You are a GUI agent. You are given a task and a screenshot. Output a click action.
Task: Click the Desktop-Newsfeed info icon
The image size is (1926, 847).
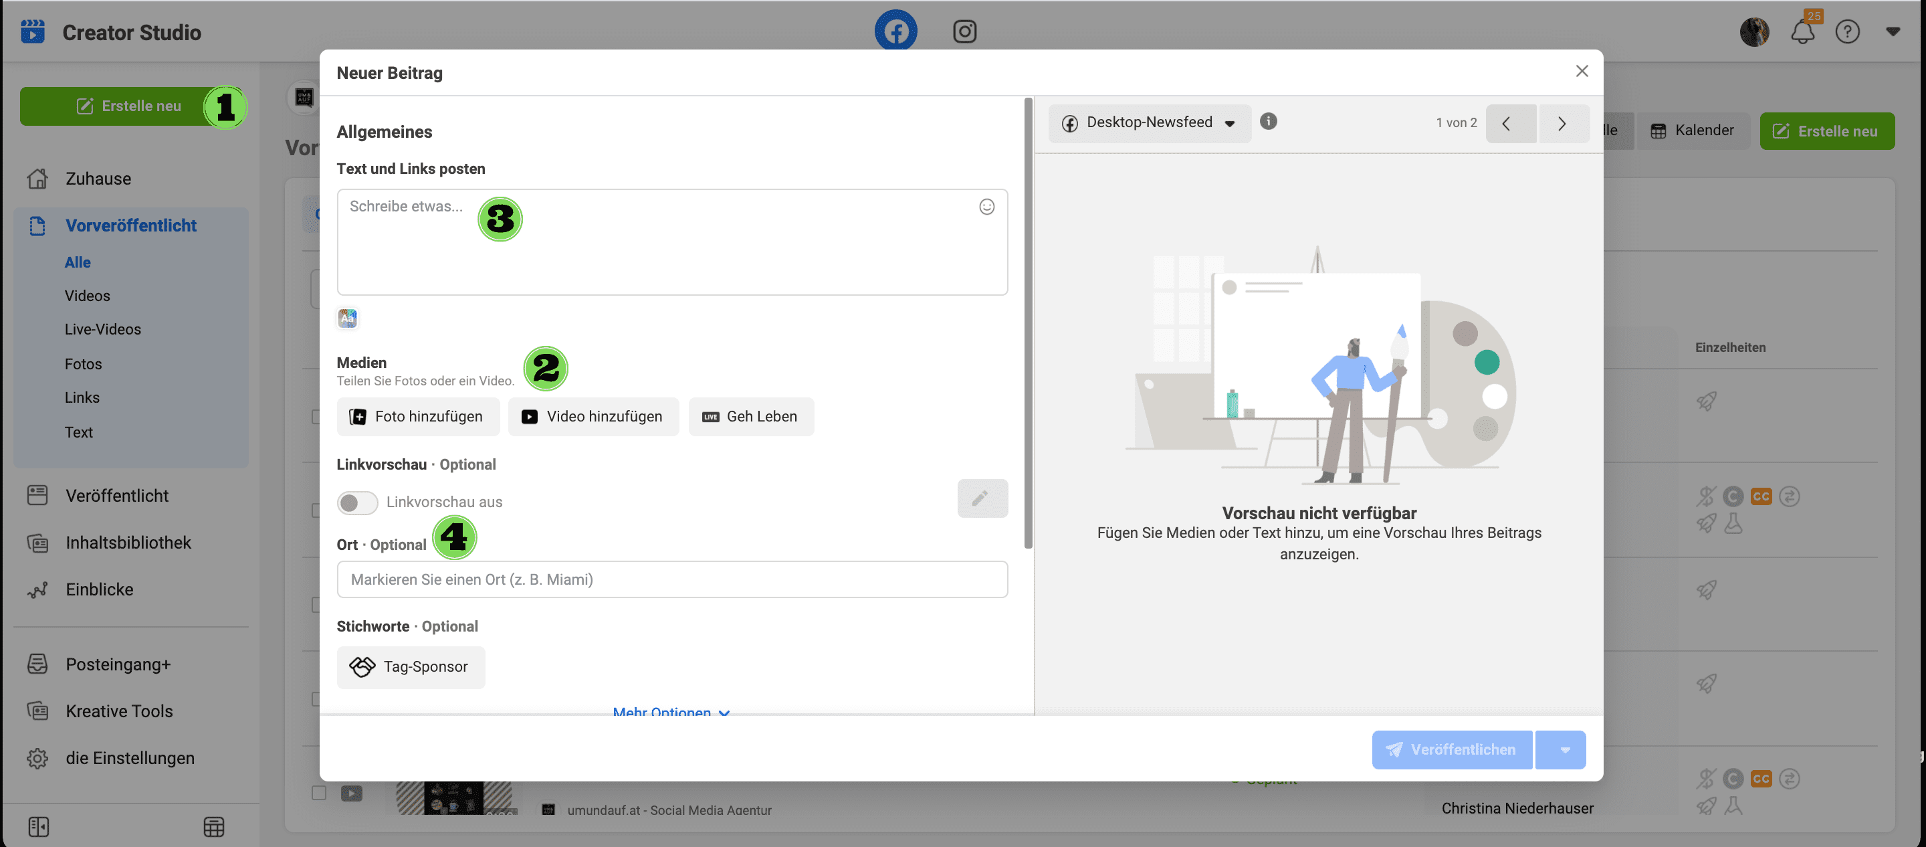coord(1268,121)
